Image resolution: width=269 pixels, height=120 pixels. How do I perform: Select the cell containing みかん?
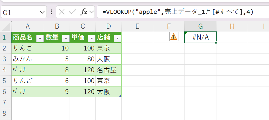coord(28,59)
